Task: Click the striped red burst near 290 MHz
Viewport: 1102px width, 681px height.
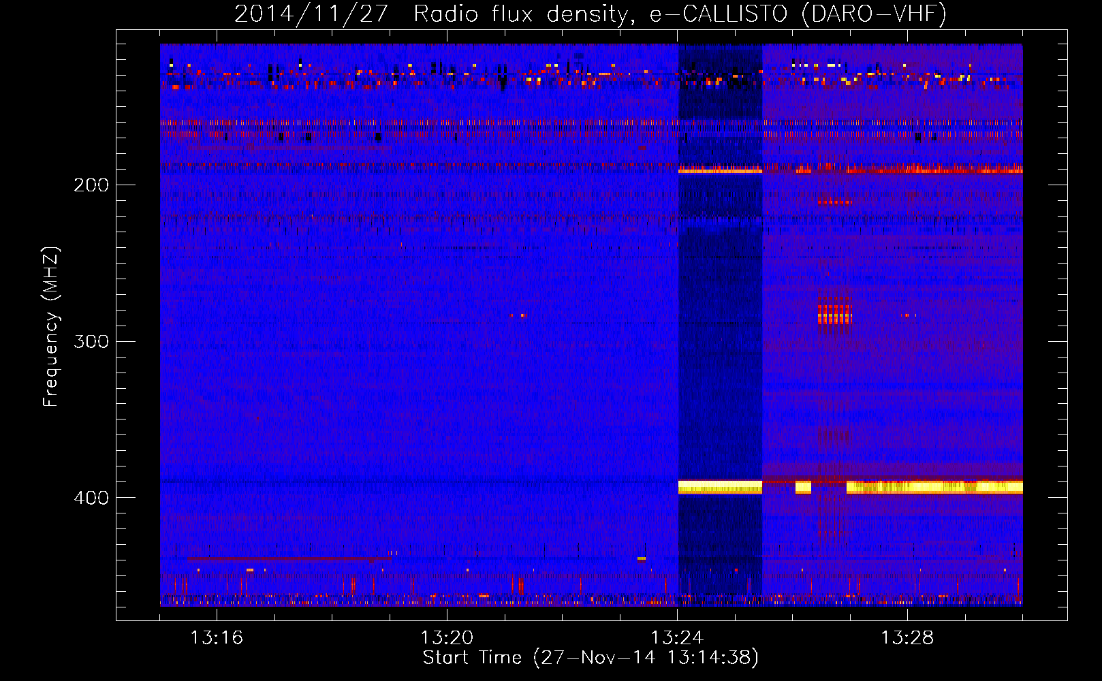Action: click(x=835, y=315)
